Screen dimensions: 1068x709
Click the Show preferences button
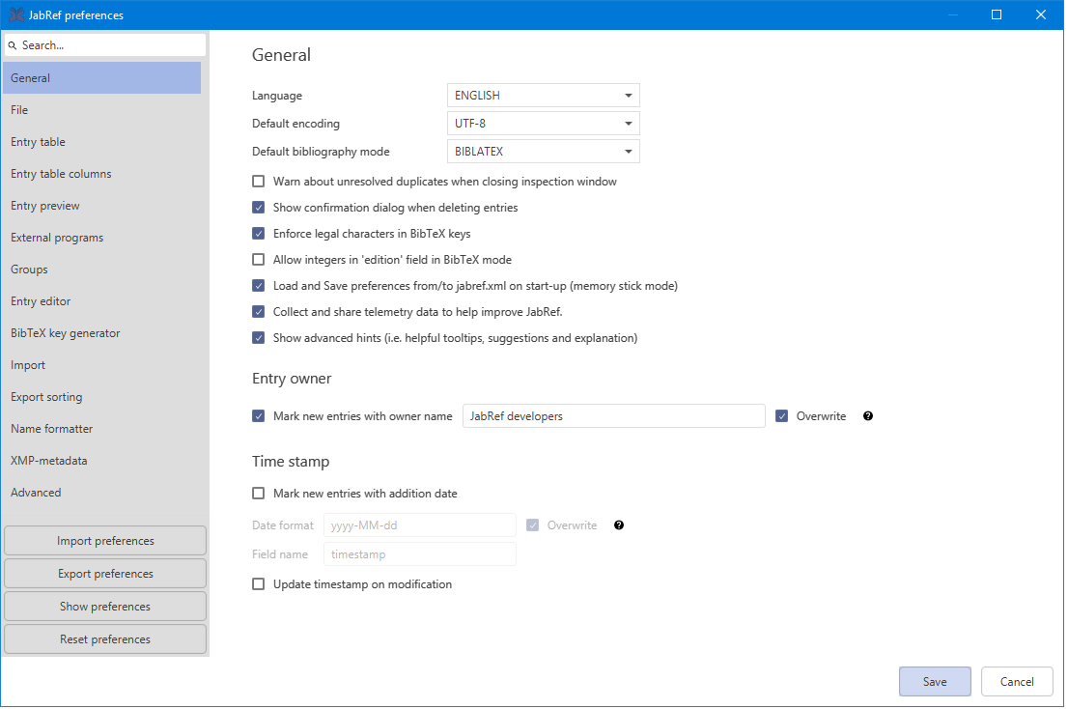coord(105,607)
